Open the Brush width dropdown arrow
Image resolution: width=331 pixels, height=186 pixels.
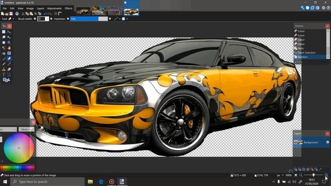pyautogui.click(x=47, y=19)
